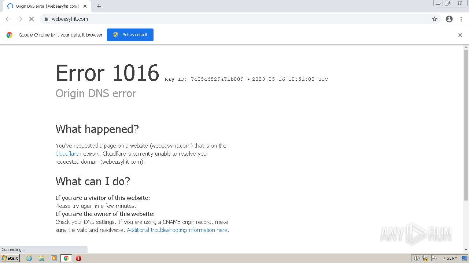Click "If you are a visitor of this website:" text

click(103, 198)
